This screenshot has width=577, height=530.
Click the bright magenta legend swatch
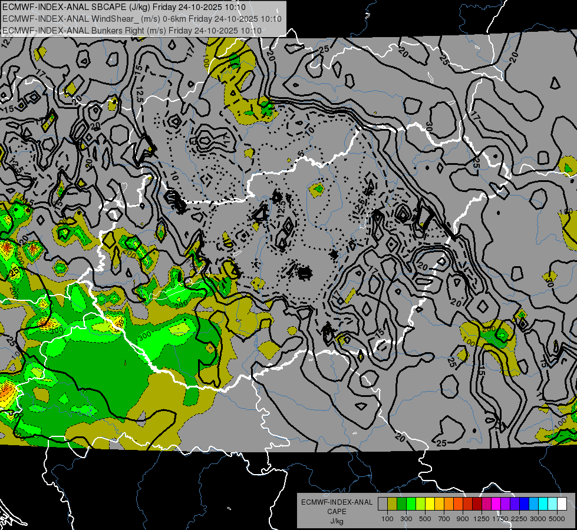[x=496, y=504]
